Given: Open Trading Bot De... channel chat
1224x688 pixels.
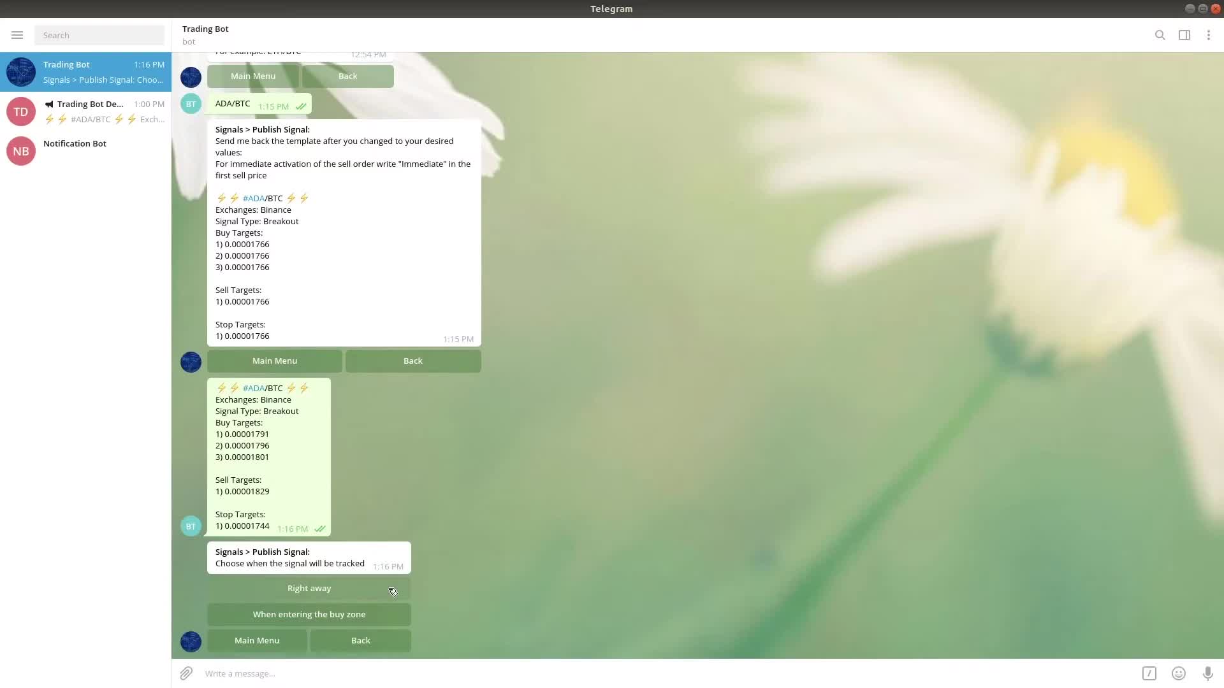Looking at the screenshot, I should 85,111.
